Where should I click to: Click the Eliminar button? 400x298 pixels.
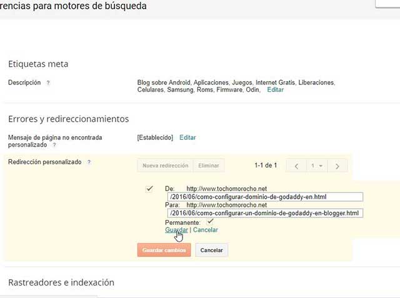tap(209, 166)
